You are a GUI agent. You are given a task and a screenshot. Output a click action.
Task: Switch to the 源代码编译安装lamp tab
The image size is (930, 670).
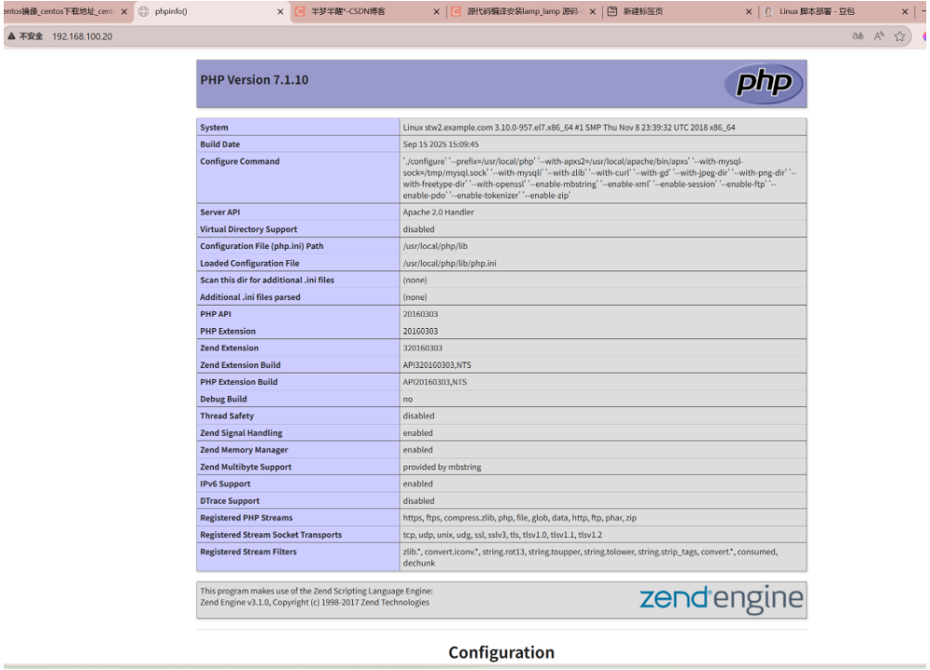point(524,11)
